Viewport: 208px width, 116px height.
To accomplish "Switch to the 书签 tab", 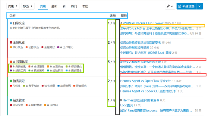I will coord(85,6).
